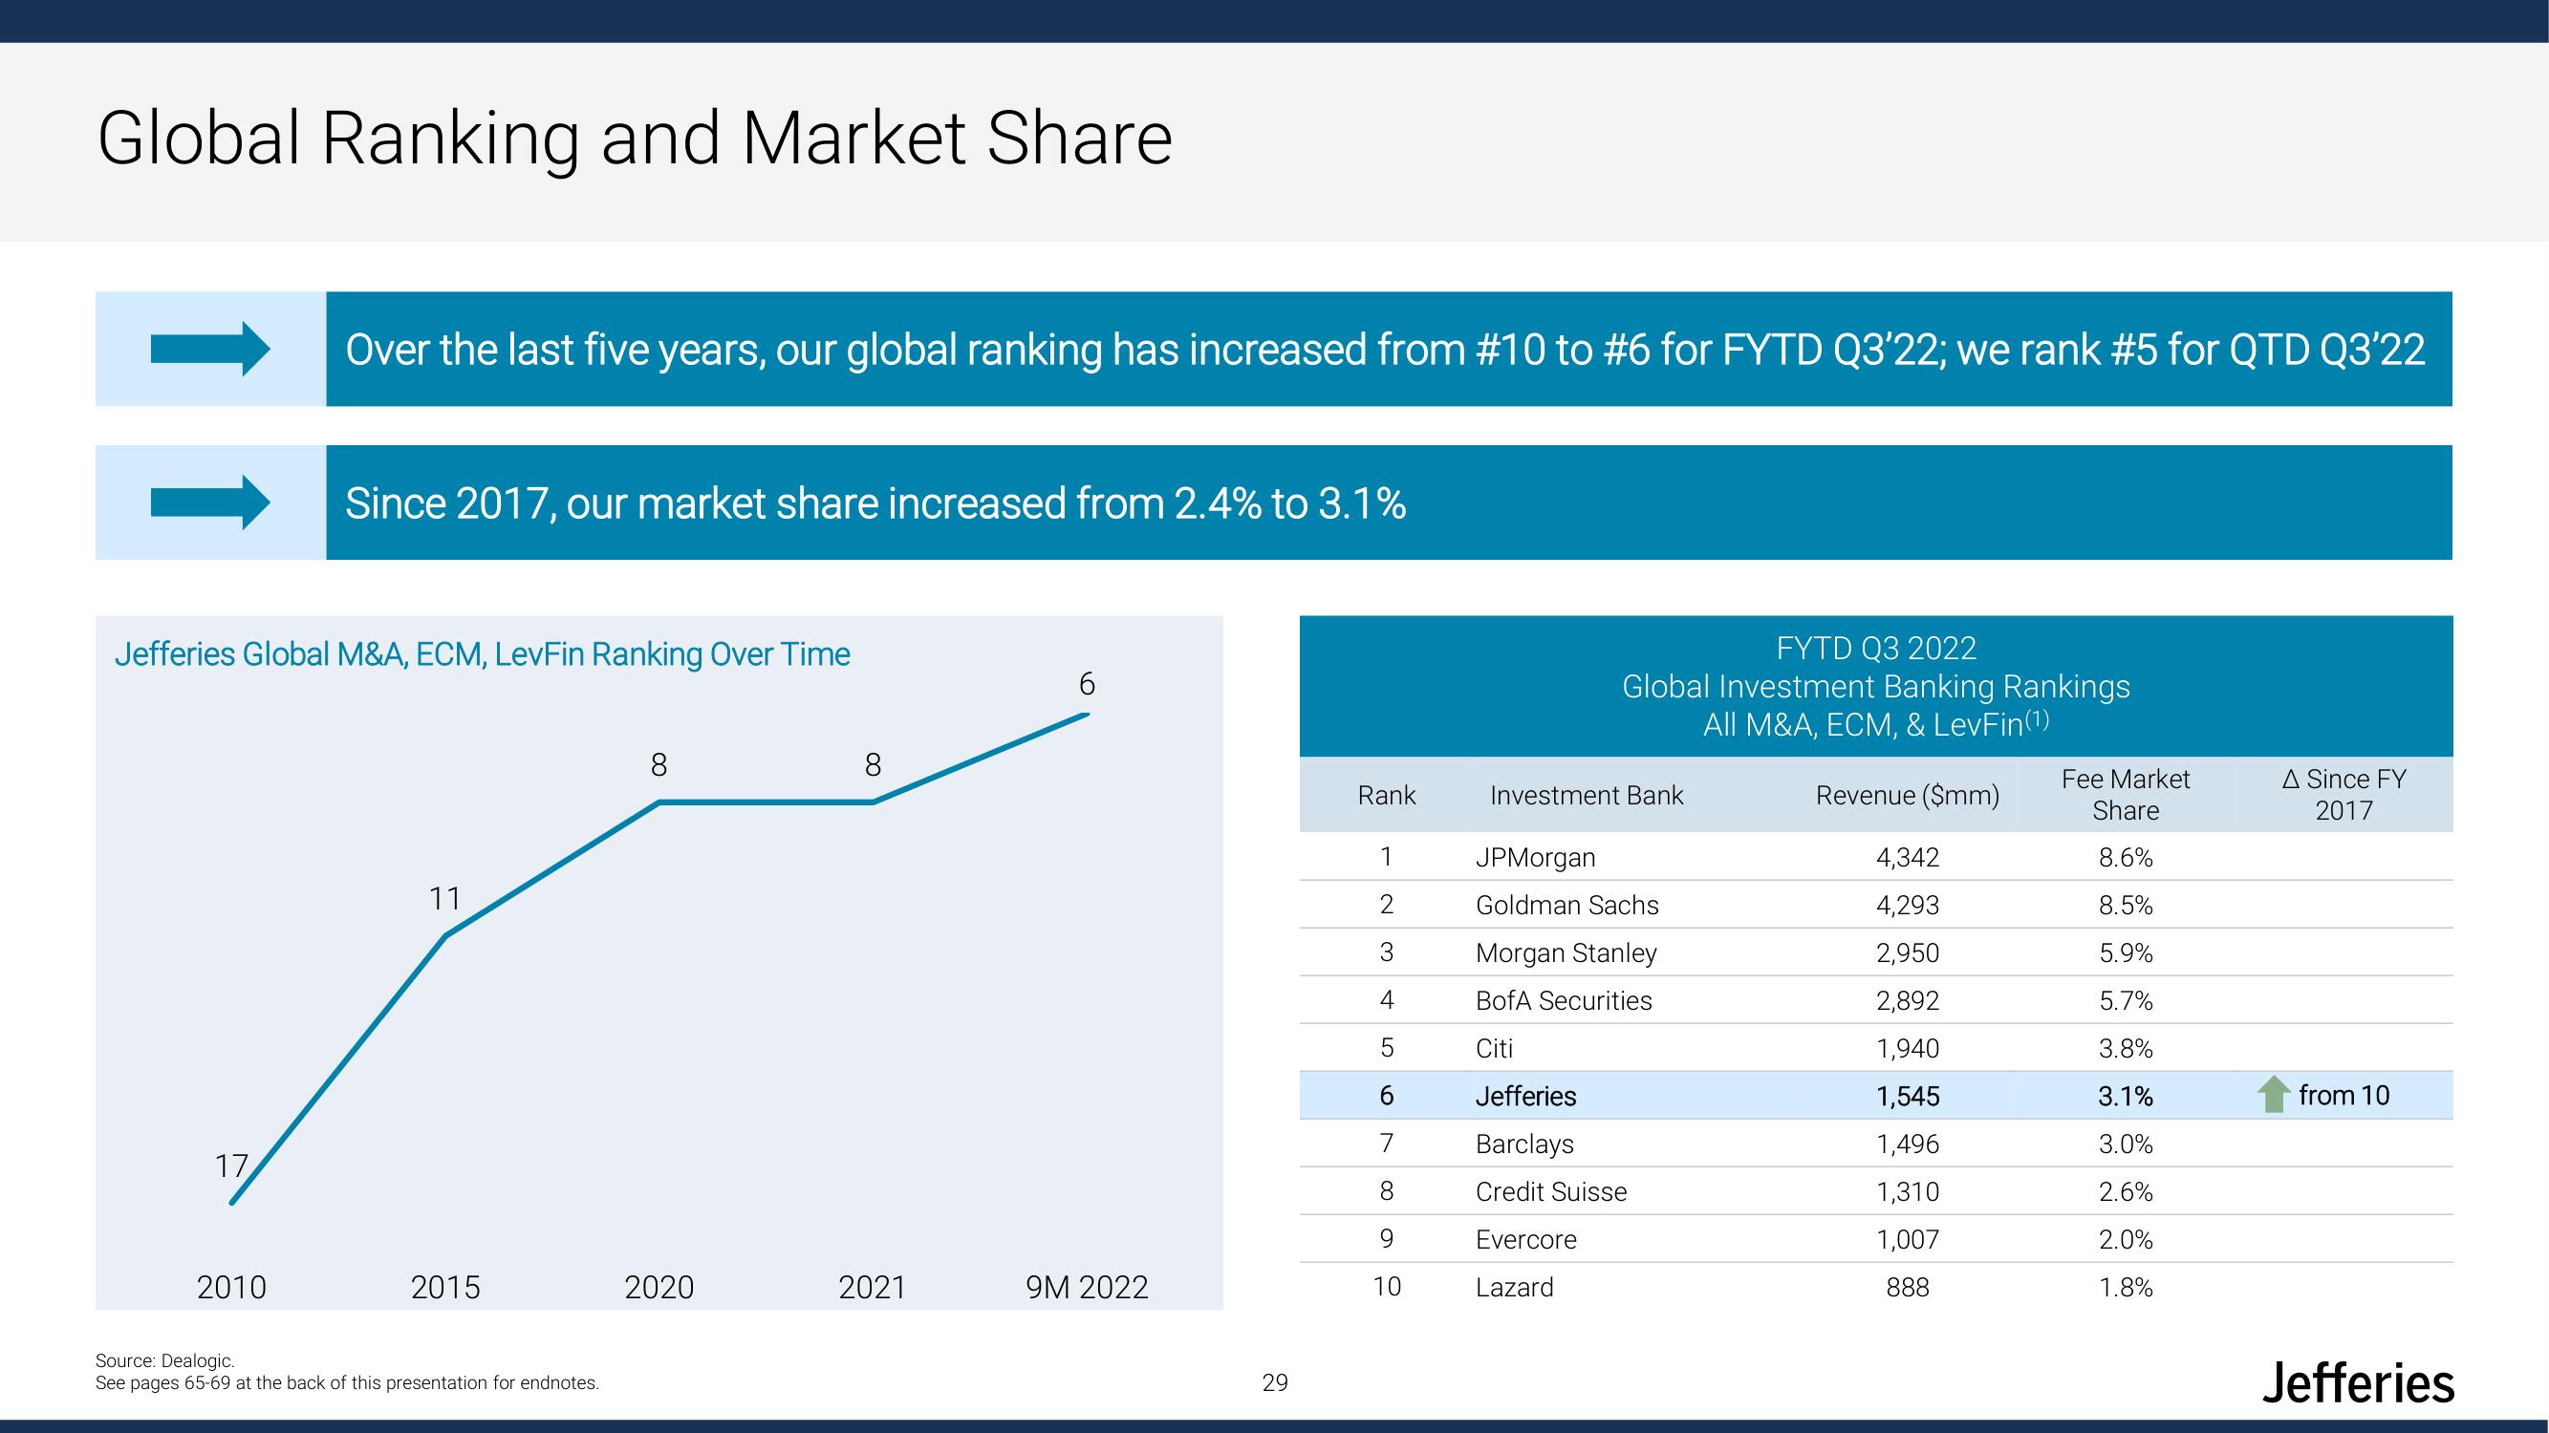Click the 'Goldman Sachs' cell
The height and width of the screenshot is (1433, 2549).
click(x=1566, y=905)
